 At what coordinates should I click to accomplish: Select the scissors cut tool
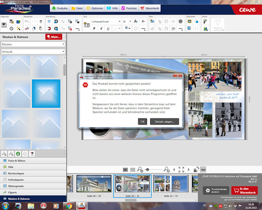26,29
